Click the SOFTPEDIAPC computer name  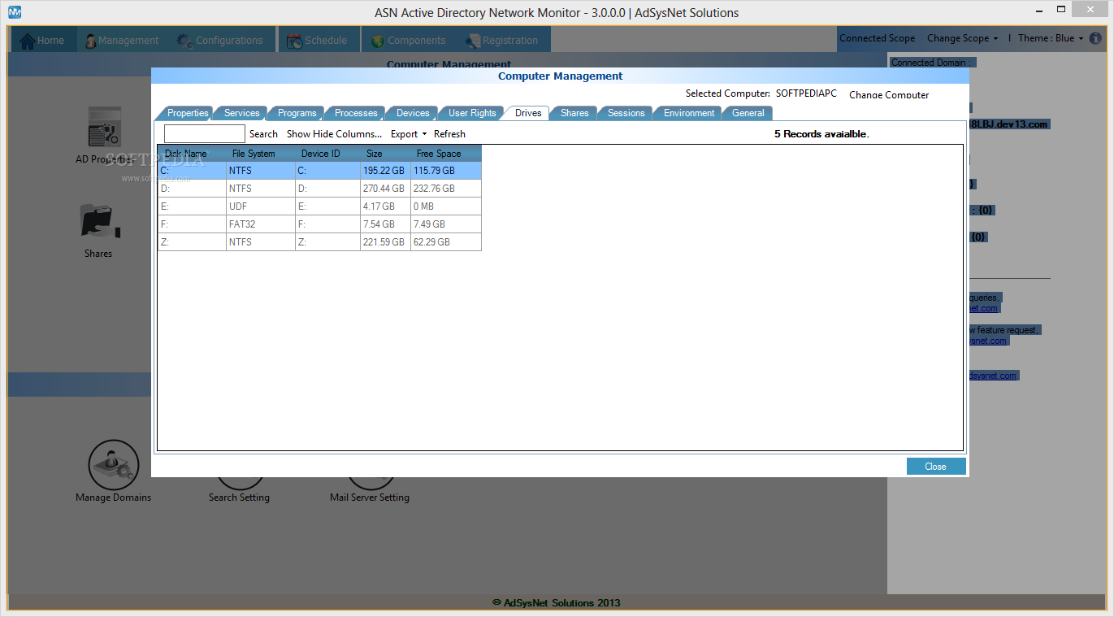pos(806,93)
